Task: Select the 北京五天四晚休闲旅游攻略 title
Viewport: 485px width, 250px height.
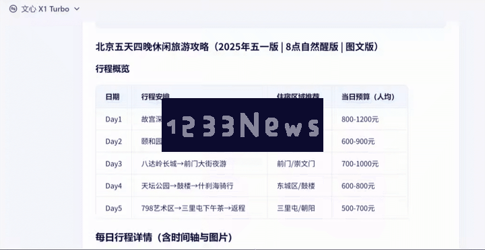Action: click(x=237, y=47)
